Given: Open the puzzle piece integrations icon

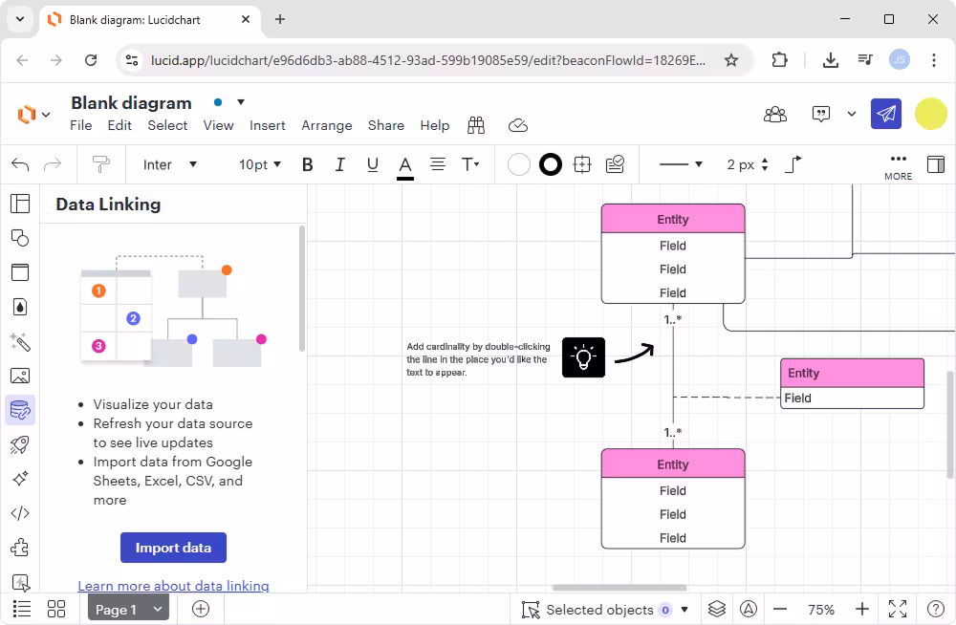Looking at the screenshot, I should point(20,548).
